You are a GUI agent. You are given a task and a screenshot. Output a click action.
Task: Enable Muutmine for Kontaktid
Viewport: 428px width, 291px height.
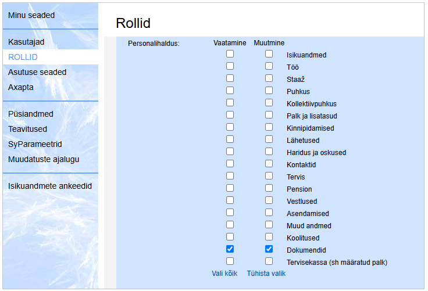pos(269,164)
